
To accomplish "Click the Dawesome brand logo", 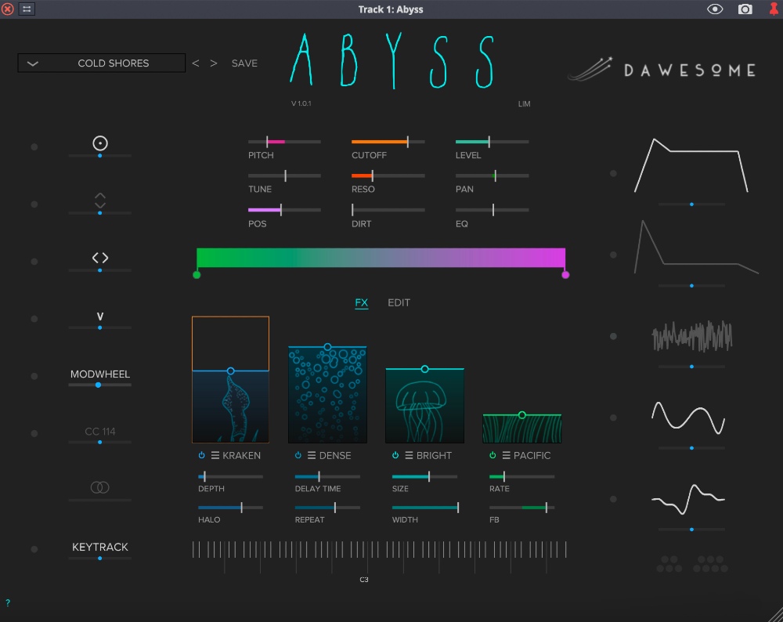I will coord(662,69).
